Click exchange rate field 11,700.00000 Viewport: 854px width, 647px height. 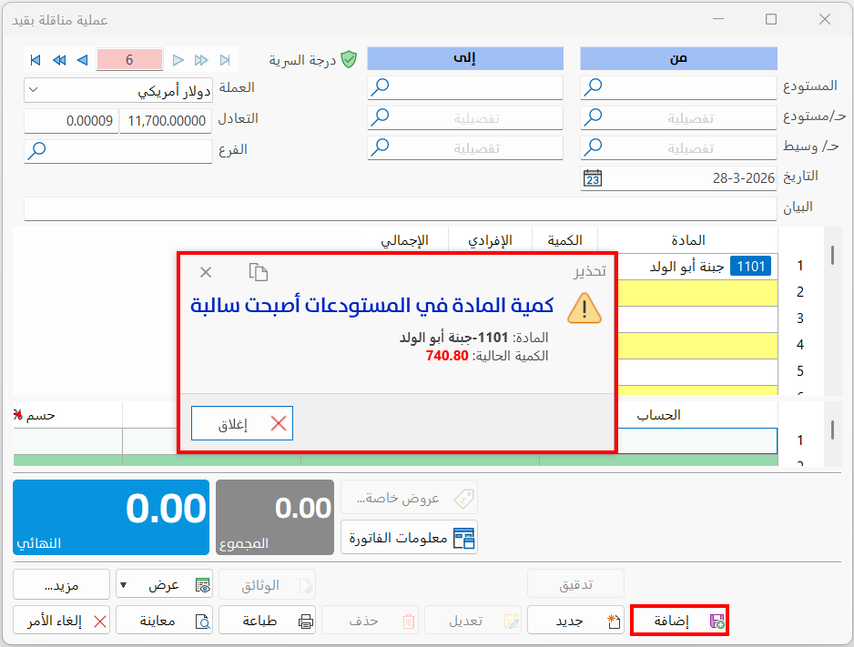166,121
